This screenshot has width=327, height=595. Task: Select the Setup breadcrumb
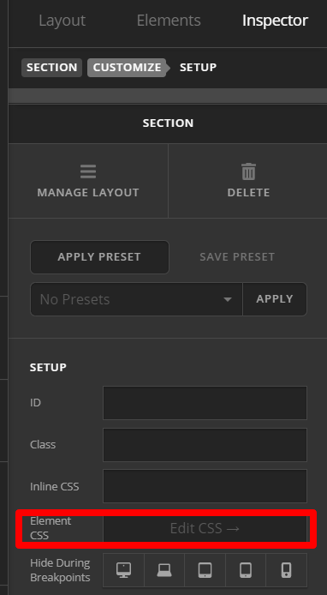click(198, 68)
